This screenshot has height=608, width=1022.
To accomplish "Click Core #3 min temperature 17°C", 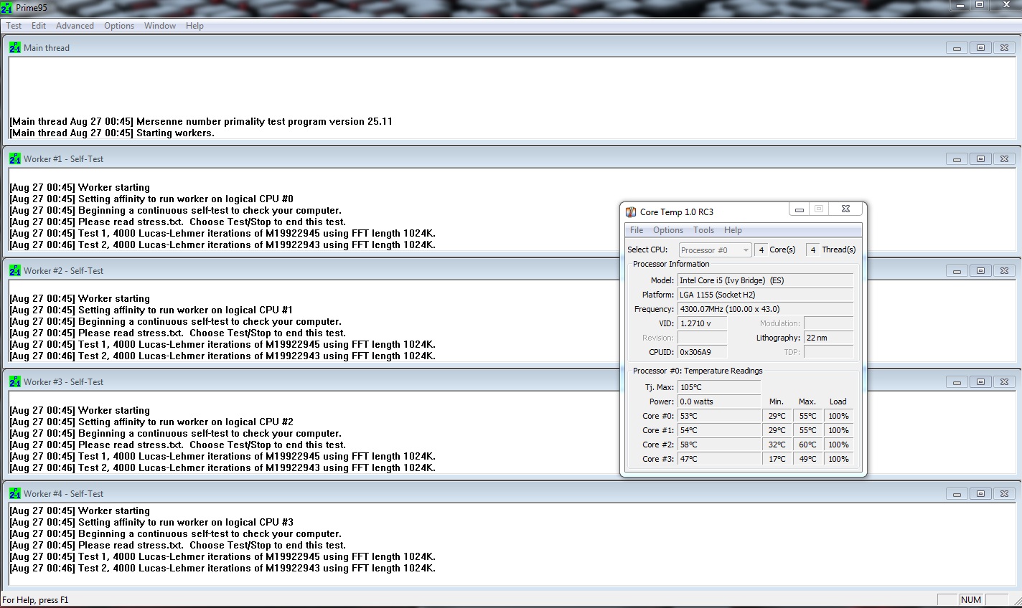I will point(777,459).
